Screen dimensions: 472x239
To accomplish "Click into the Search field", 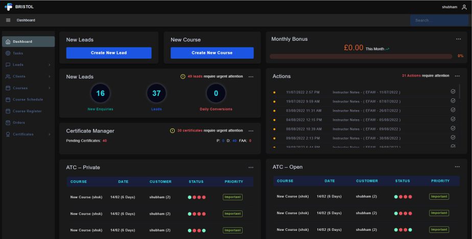I will pos(439,20).
